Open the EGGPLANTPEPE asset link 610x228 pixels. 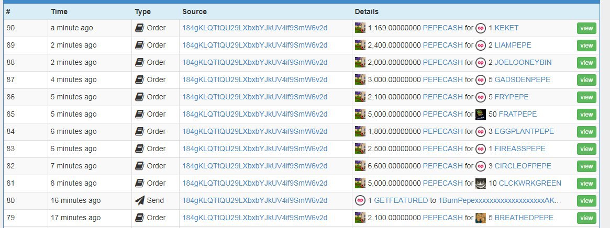click(x=524, y=131)
